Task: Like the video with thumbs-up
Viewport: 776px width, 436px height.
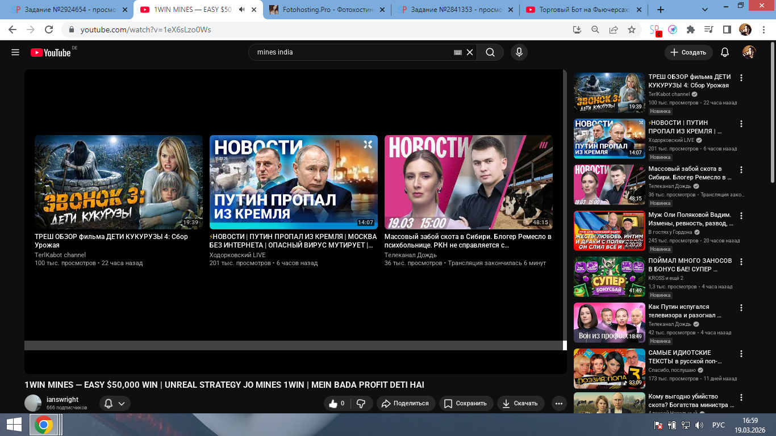Action: coord(337,403)
